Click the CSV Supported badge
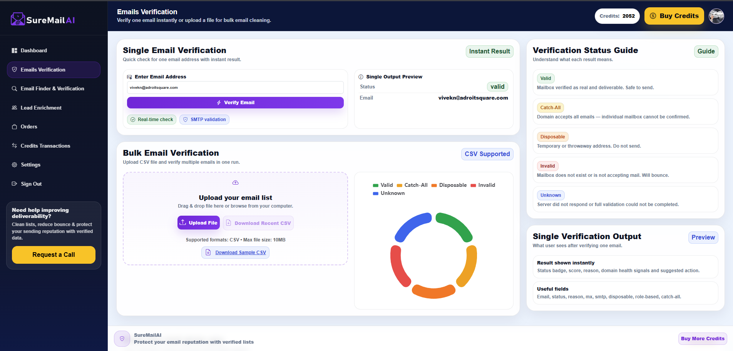 pyautogui.click(x=487, y=154)
